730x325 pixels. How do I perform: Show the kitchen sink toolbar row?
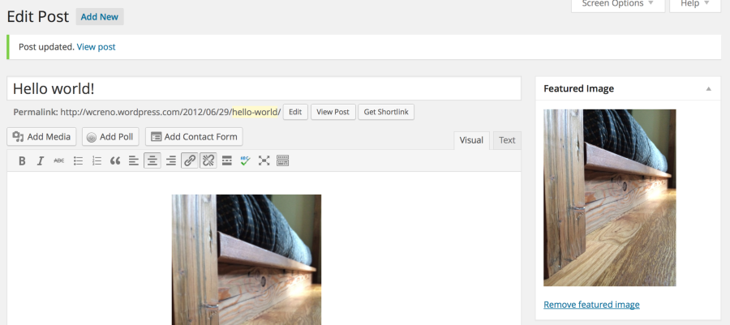click(x=283, y=161)
